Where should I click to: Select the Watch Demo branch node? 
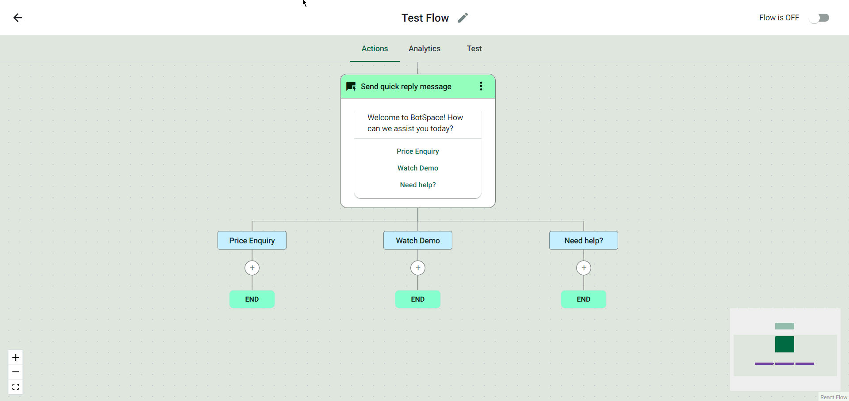tap(418, 241)
